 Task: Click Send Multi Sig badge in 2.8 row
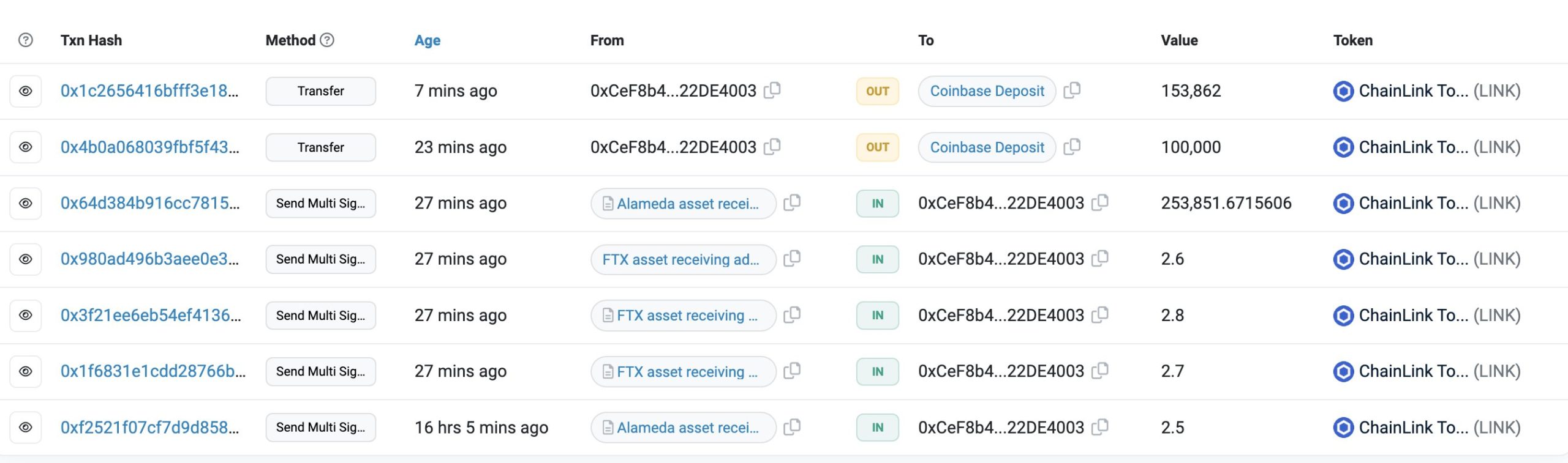click(320, 316)
